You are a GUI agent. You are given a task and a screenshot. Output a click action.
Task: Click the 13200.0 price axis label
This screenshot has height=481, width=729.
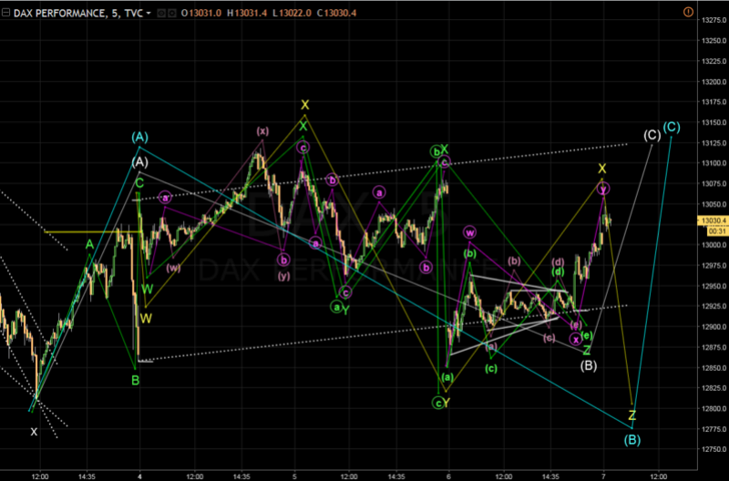pyautogui.click(x=714, y=82)
